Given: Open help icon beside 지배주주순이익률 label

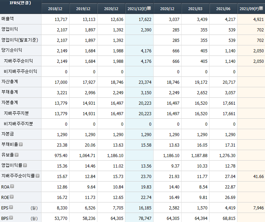Looking at the screenshot, I should (37, 176).
